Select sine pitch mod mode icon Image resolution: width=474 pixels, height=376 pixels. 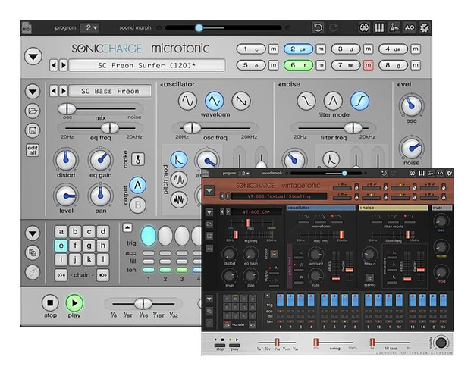179,180
